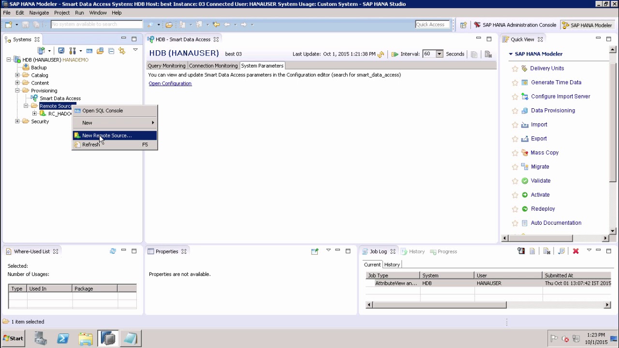Collapse the Remote Sources folder

click(26, 106)
